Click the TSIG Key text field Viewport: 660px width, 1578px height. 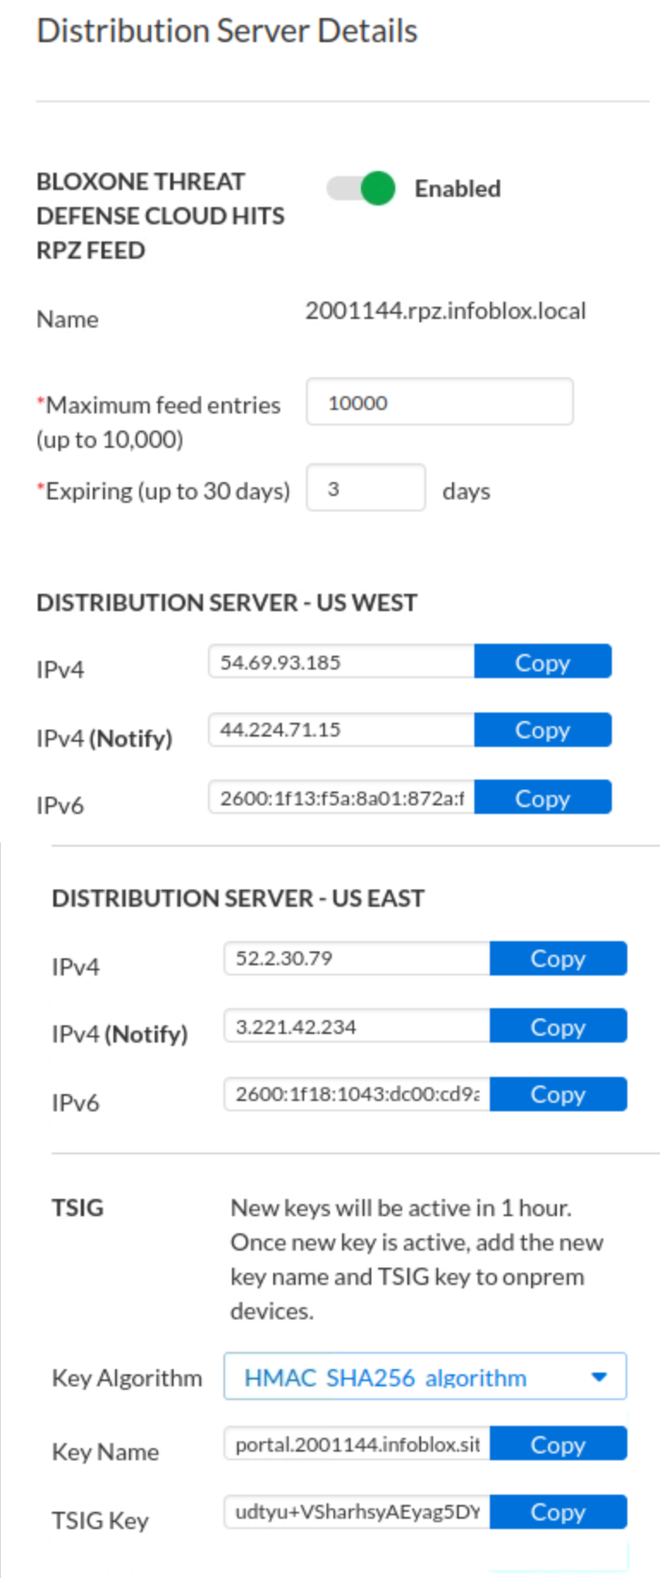point(357,1512)
